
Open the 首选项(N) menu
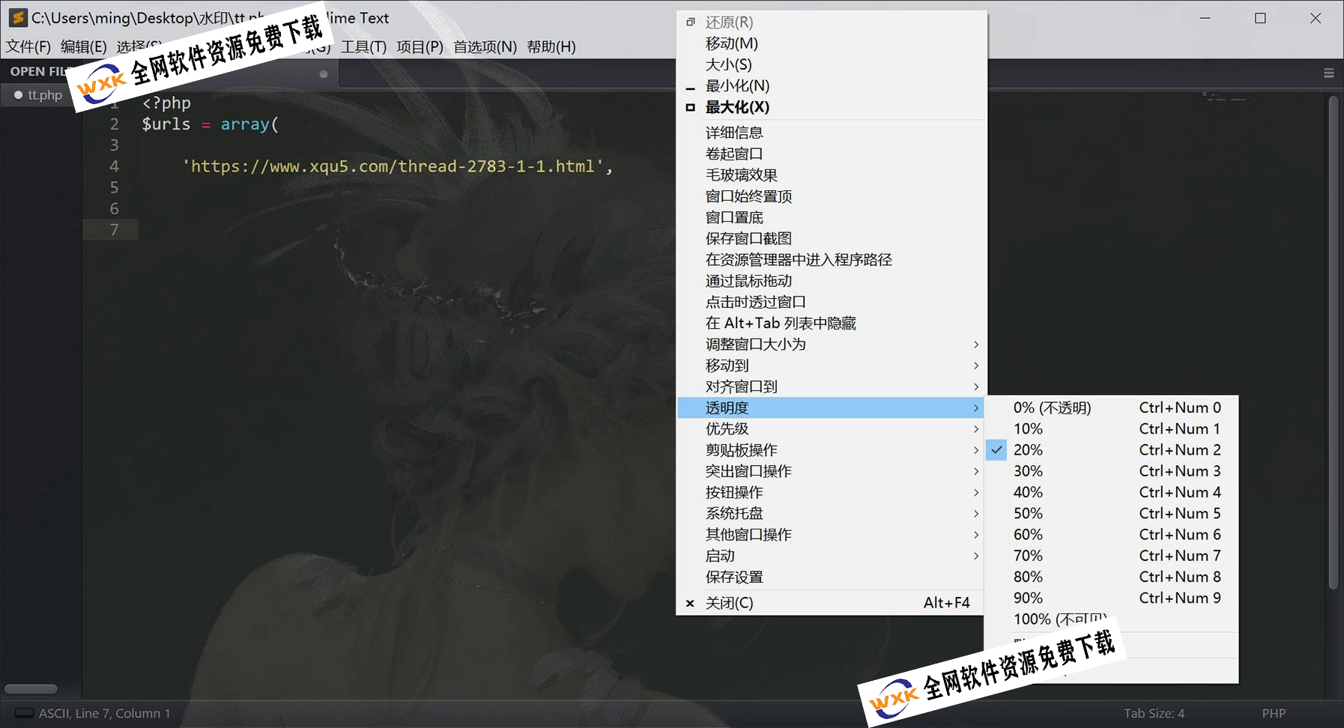[x=485, y=46]
